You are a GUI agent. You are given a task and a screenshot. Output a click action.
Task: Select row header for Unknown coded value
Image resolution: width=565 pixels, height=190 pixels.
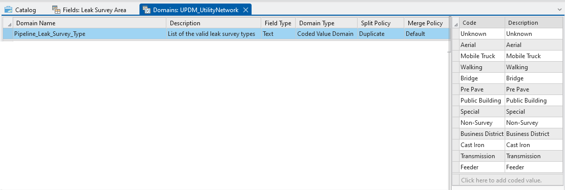(455, 34)
